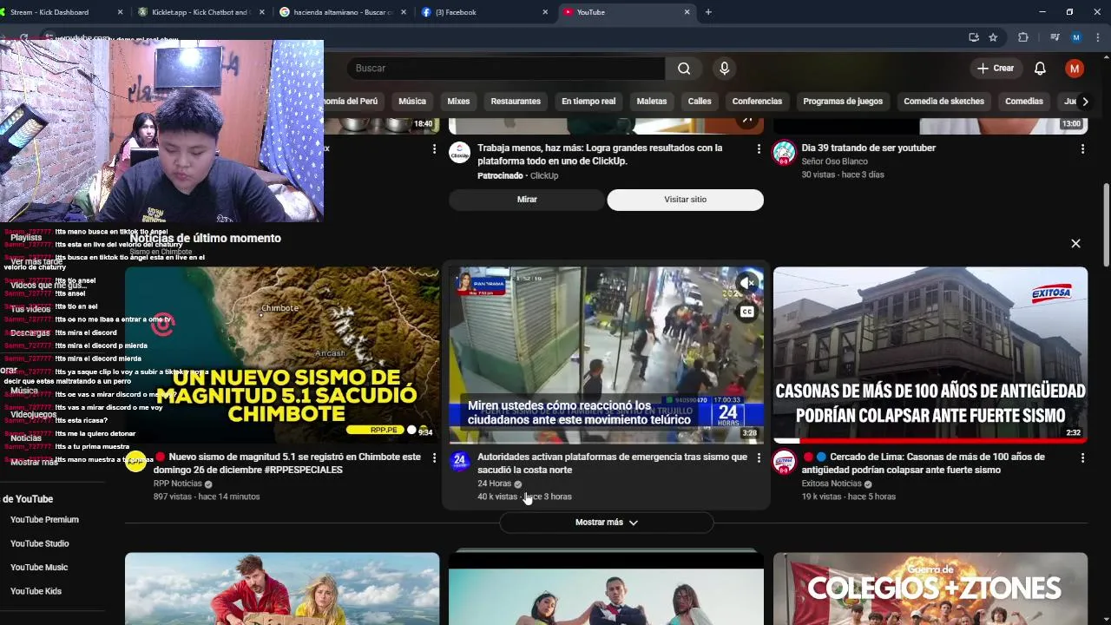The height and width of the screenshot is (625, 1111).
Task: Click Visitar sitio on the ClickUp ad
Action: click(x=685, y=200)
